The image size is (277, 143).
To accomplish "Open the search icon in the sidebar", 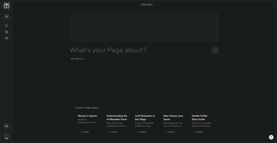I will coord(6,26).
